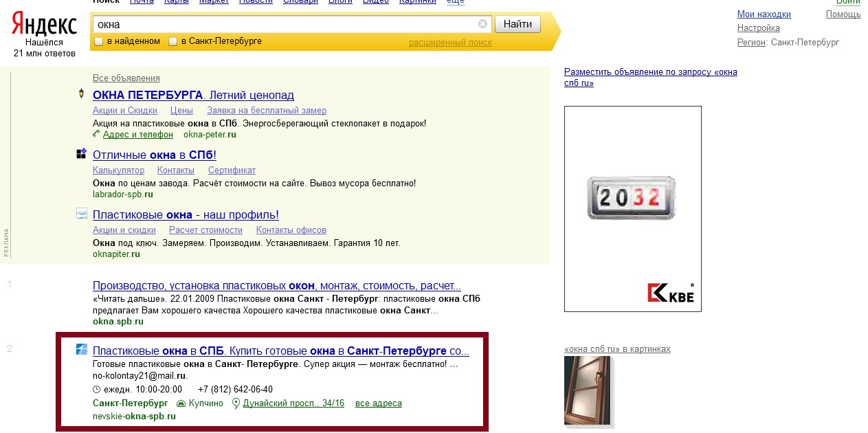Open ad Пластиковые окна - наш профиль!

[186, 214]
